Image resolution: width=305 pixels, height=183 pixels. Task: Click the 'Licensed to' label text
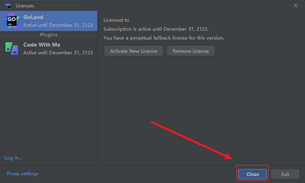116,20
